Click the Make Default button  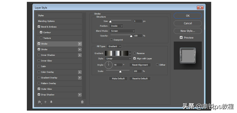pyautogui.click(x=118, y=79)
